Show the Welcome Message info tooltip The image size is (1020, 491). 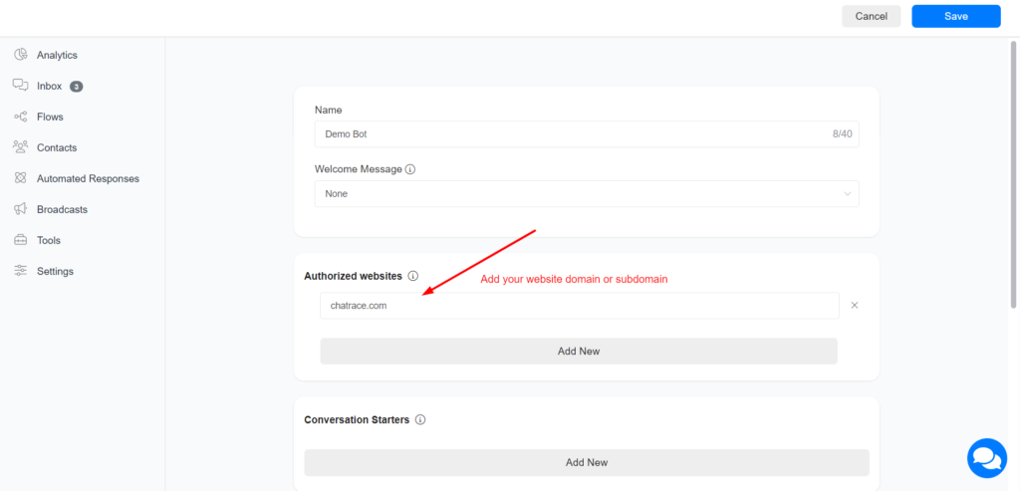pyautogui.click(x=410, y=169)
